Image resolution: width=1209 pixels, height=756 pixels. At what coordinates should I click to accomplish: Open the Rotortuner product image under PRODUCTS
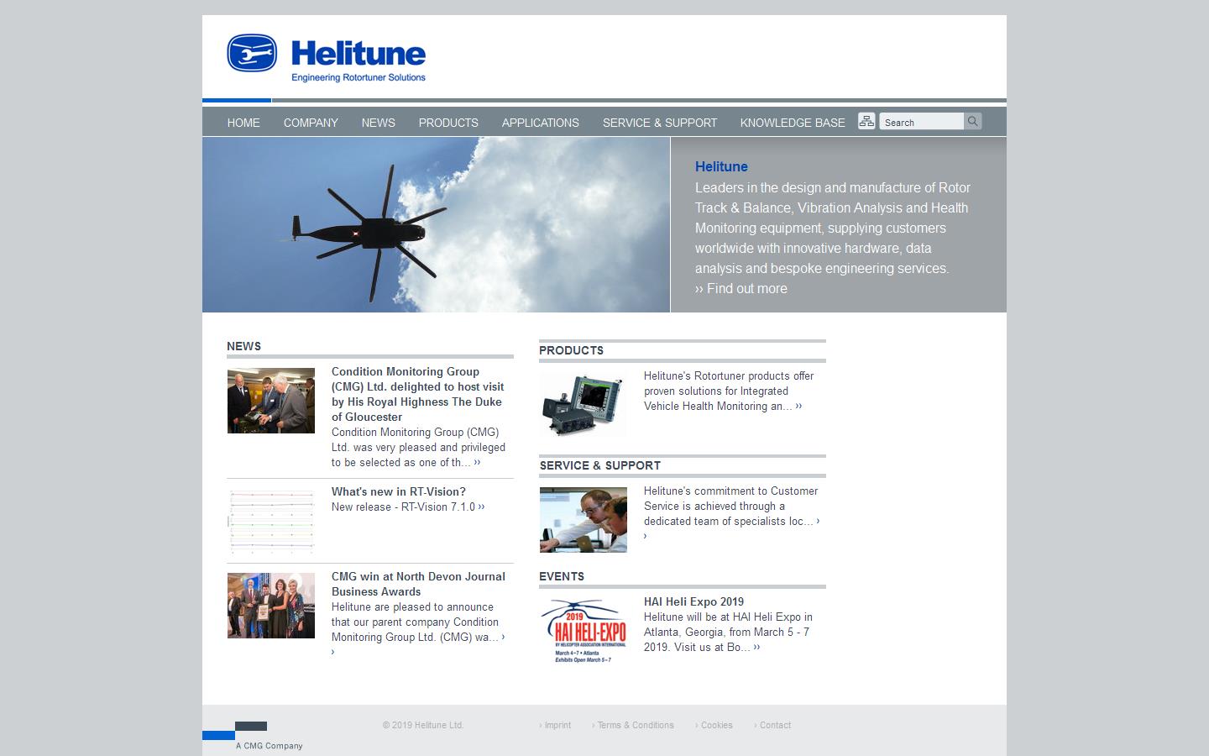pyautogui.click(x=583, y=404)
